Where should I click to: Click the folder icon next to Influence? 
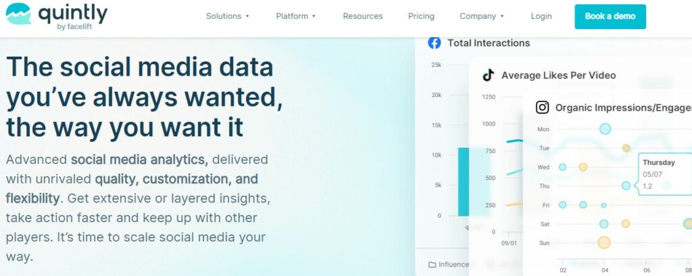click(x=431, y=264)
